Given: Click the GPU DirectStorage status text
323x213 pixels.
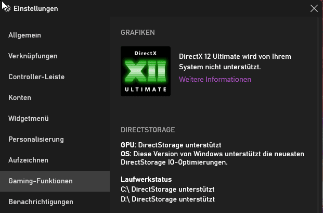Looking at the screenshot, I should [171, 145].
